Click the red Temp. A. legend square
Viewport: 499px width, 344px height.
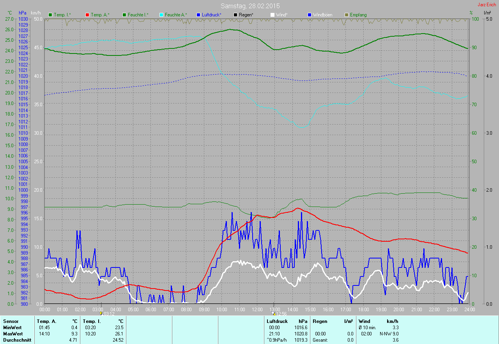pos(87,15)
